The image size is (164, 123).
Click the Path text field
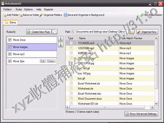pos(100,32)
